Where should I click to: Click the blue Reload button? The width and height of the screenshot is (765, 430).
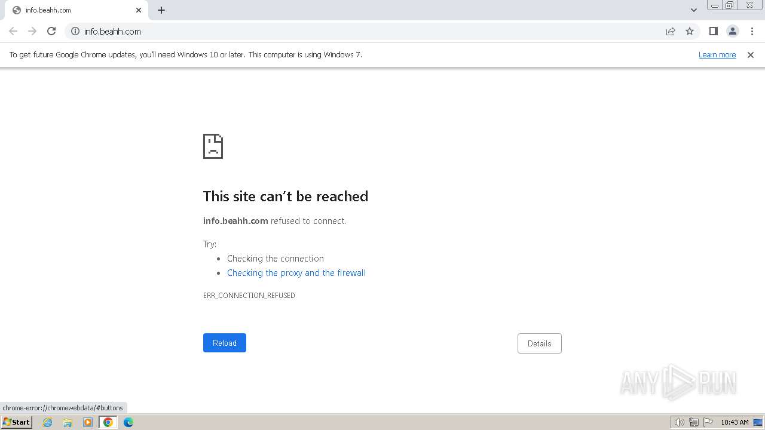[225, 343]
